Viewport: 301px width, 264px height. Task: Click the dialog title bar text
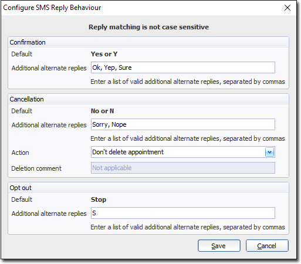coord(52,8)
